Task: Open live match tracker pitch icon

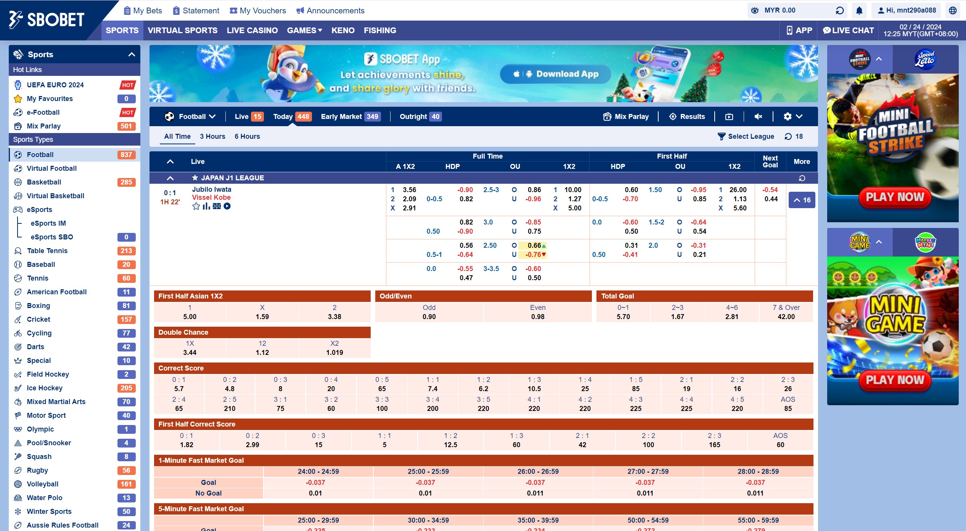Action: [217, 206]
